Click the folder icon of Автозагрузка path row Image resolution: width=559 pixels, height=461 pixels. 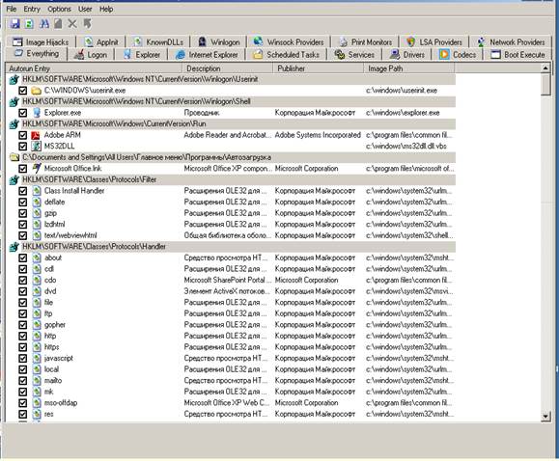pyautogui.click(x=14, y=157)
